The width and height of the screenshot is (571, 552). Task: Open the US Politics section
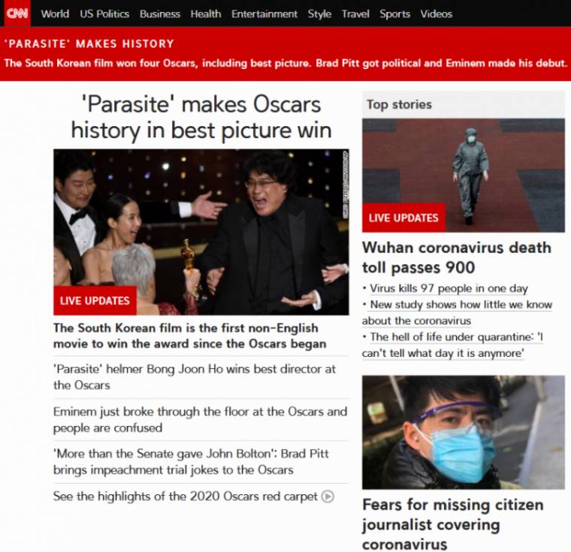[104, 13]
